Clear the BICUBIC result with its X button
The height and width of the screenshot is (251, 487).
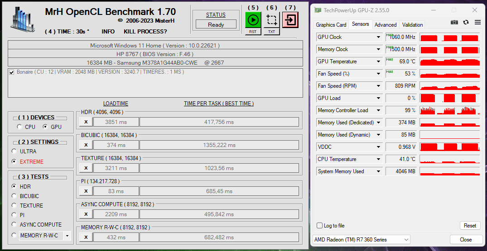click(x=86, y=145)
